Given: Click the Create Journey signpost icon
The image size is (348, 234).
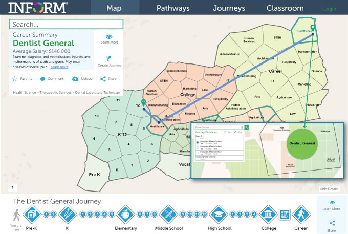Looking at the screenshot, I should 108,58.
